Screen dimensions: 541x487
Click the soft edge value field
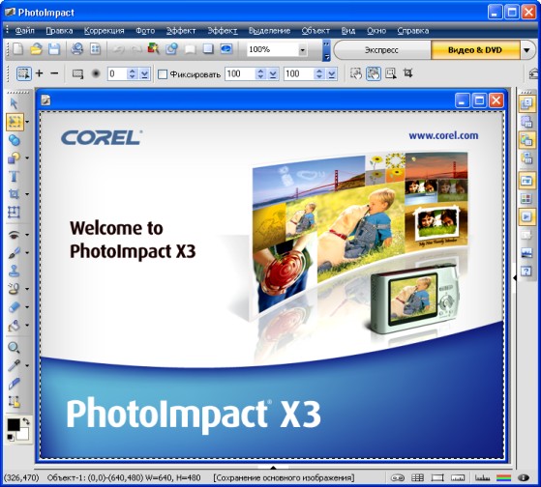pos(117,73)
